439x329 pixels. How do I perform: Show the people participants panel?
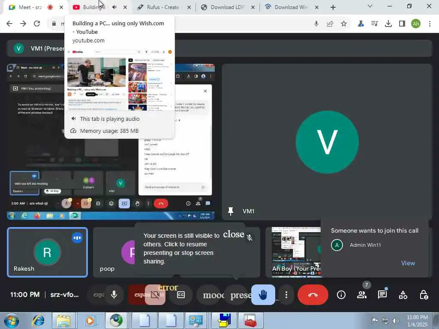pyautogui.click(x=362, y=295)
